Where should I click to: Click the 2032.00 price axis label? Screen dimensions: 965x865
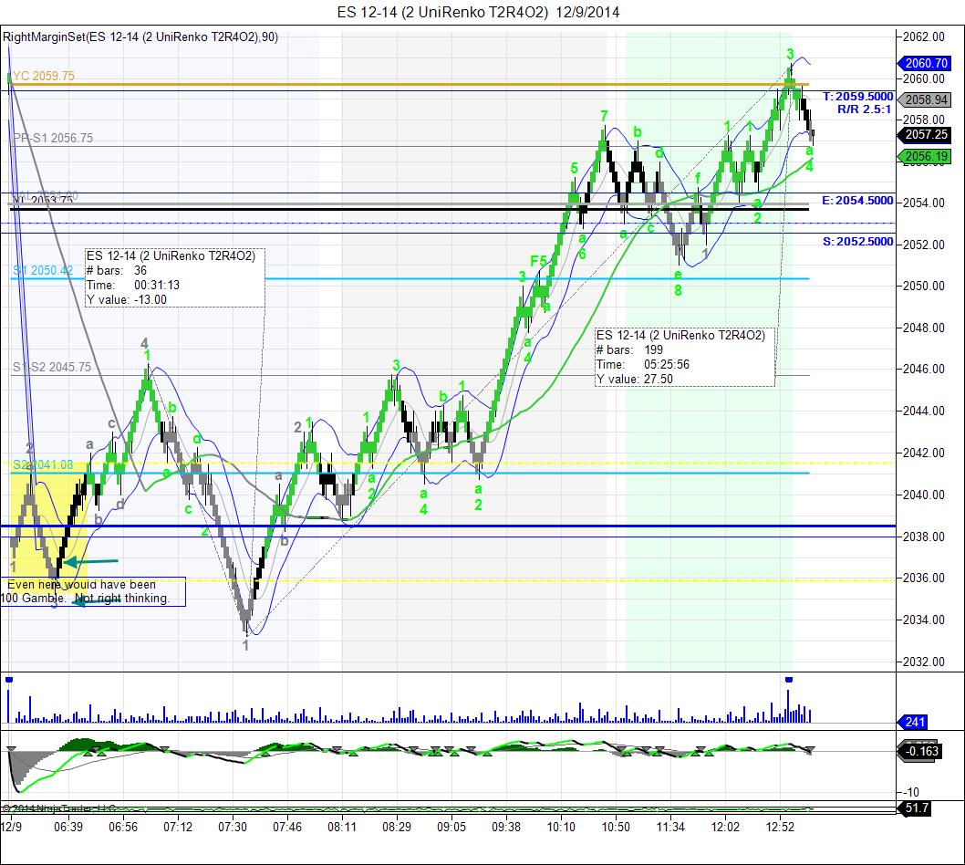coord(924,662)
